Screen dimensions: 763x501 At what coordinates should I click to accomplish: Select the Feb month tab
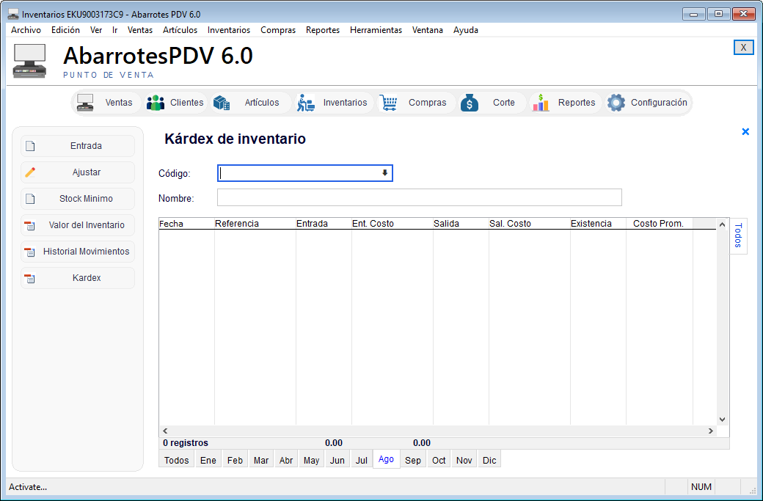(235, 460)
